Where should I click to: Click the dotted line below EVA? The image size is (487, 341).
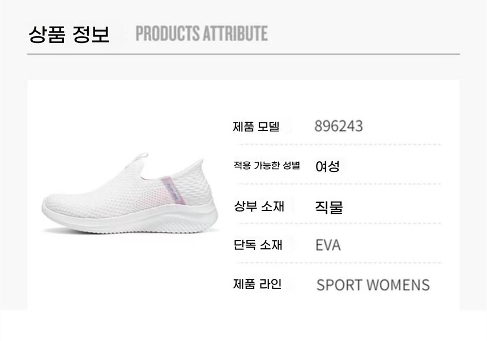coord(339,263)
